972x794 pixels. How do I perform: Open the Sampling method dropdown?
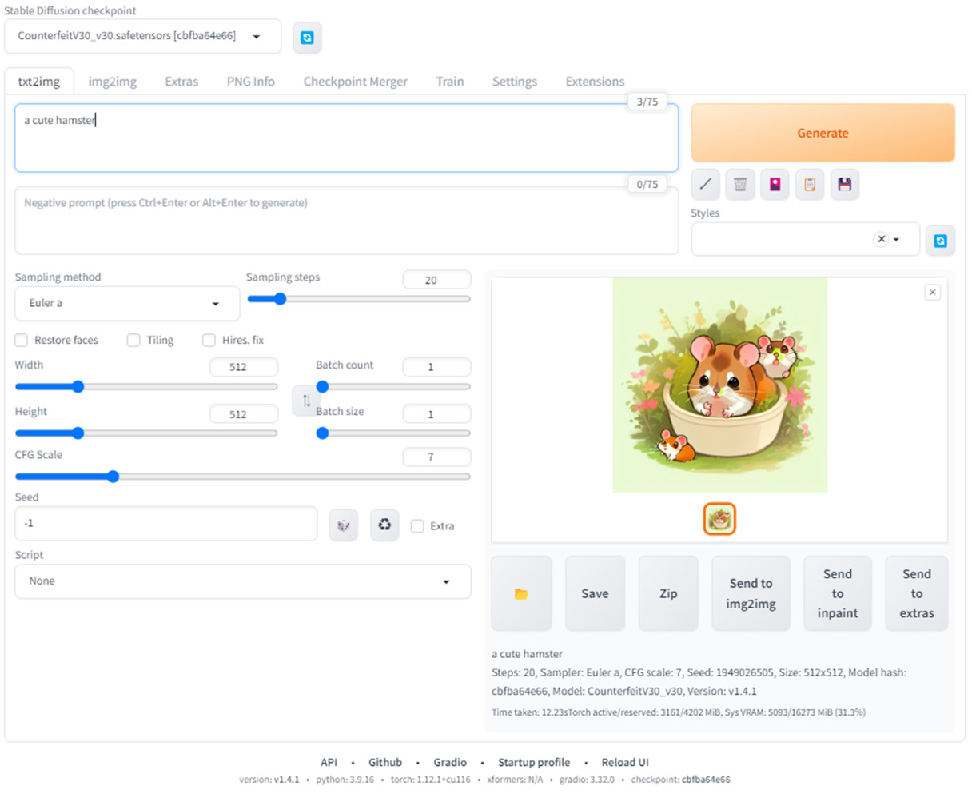(x=126, y=304)
